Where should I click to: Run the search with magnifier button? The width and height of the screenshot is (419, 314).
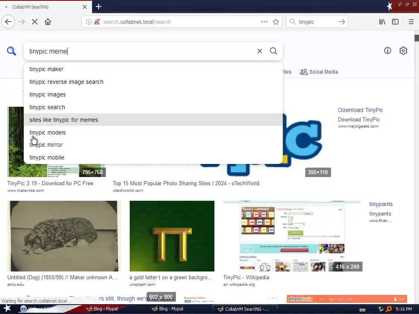(273, 51)
